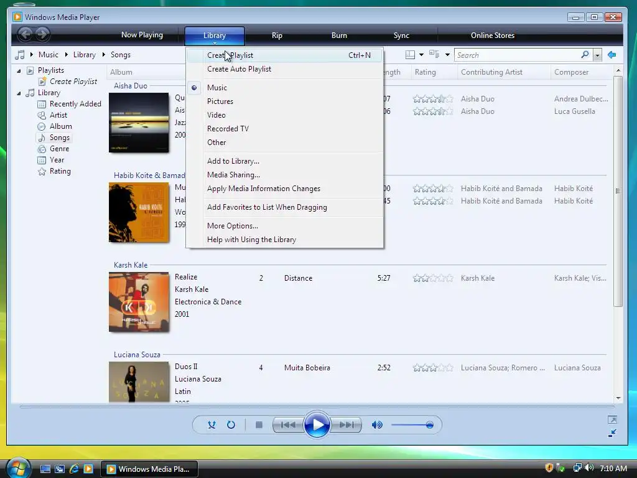Choose Create Playlist from the menu
637x478 pixels.
(284, 55)
